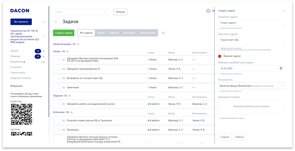Click the hamburger menu icon beside Задачи
This screenshot has width=295, height=151.
pos(56,22)
